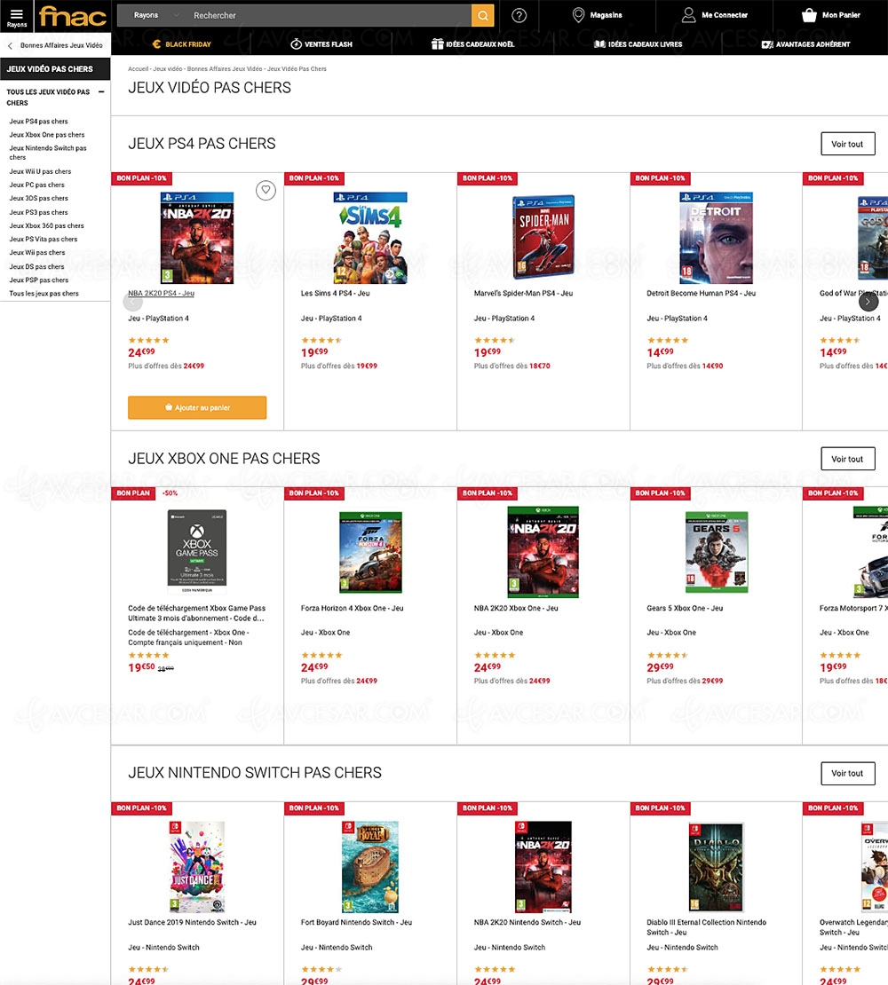Viewport: 888px width, 985px height.
Task: Collapse the Tous les jeux vidéo section
Action: point(101,92)
